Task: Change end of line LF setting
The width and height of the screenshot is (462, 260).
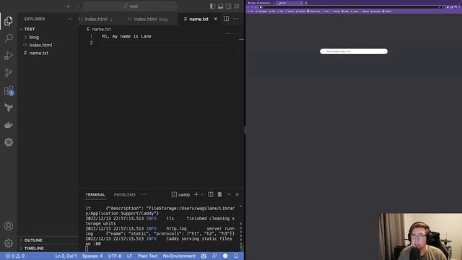Action: (130, 256)
